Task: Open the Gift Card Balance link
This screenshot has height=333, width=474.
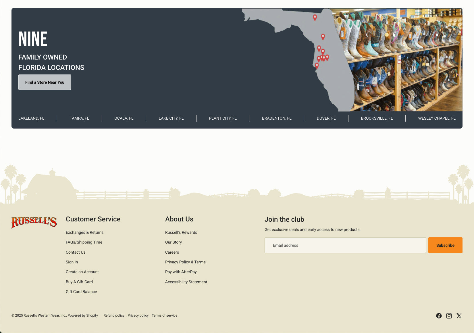Action: tap(81, 292)
